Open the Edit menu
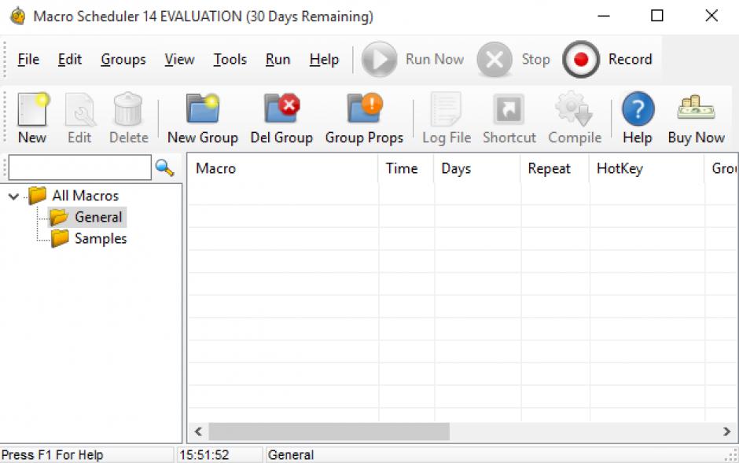 tap(70, 59)
